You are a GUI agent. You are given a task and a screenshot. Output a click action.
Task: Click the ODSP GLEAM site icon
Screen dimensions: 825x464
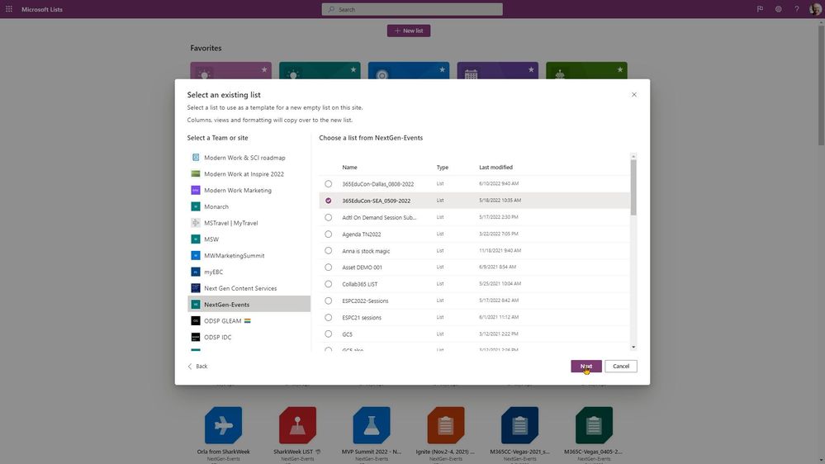click(196, 320)
